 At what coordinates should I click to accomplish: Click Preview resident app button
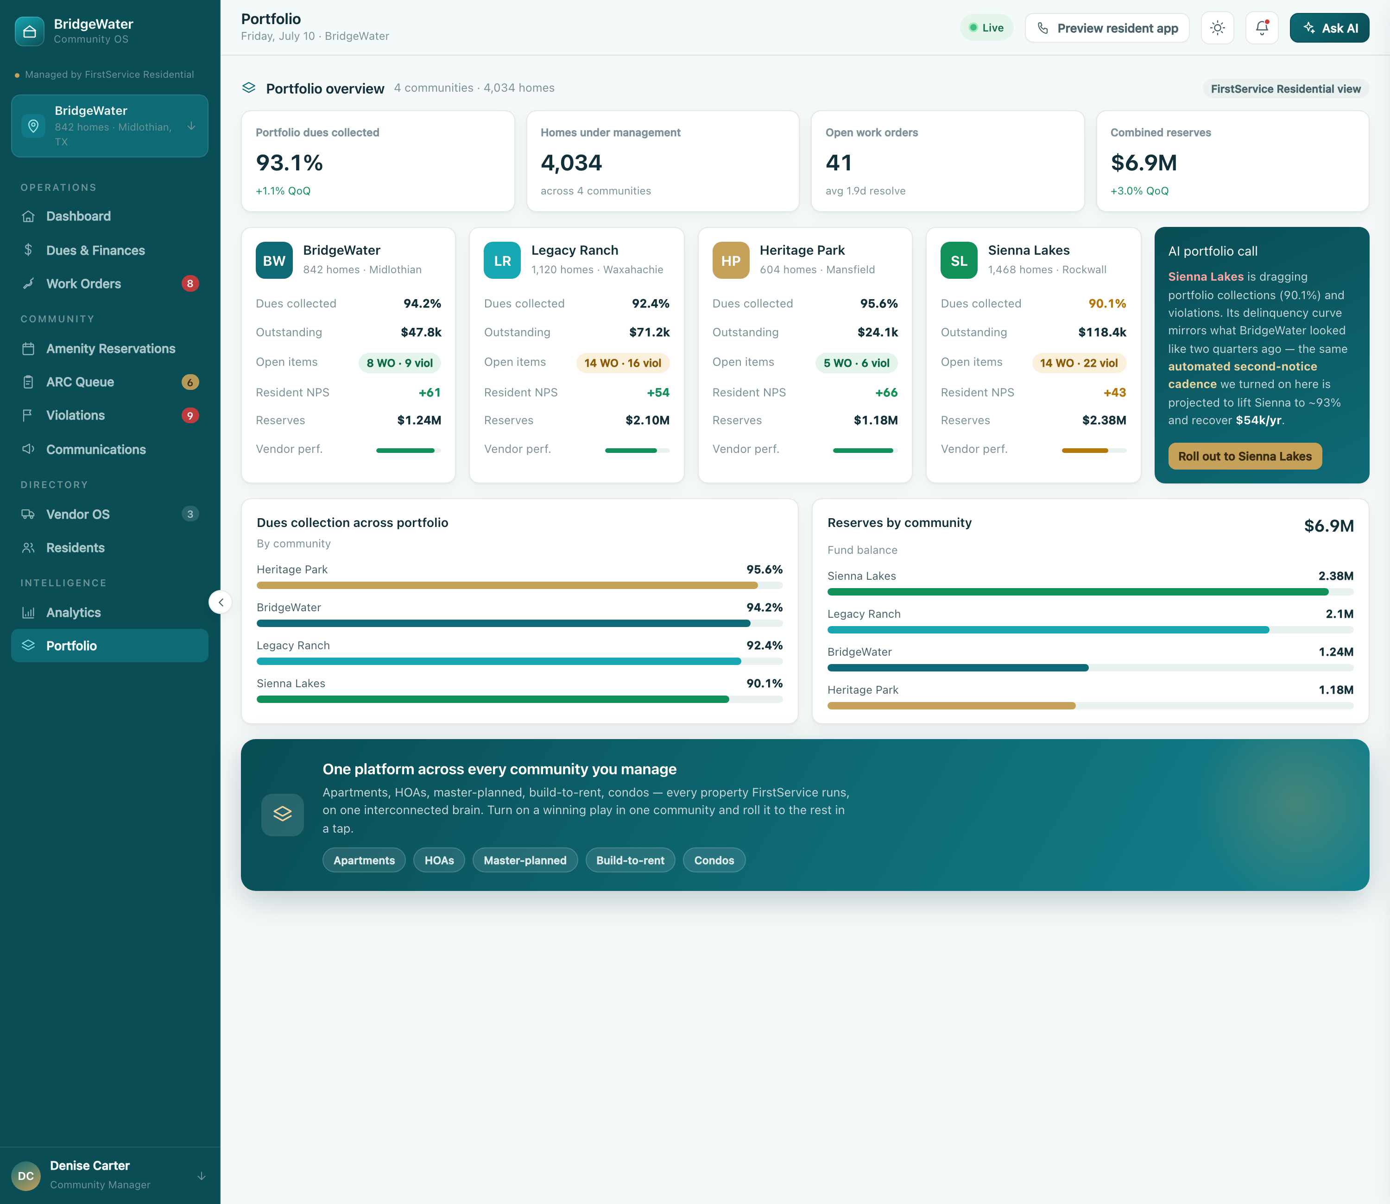click(x=1107, y=28)
